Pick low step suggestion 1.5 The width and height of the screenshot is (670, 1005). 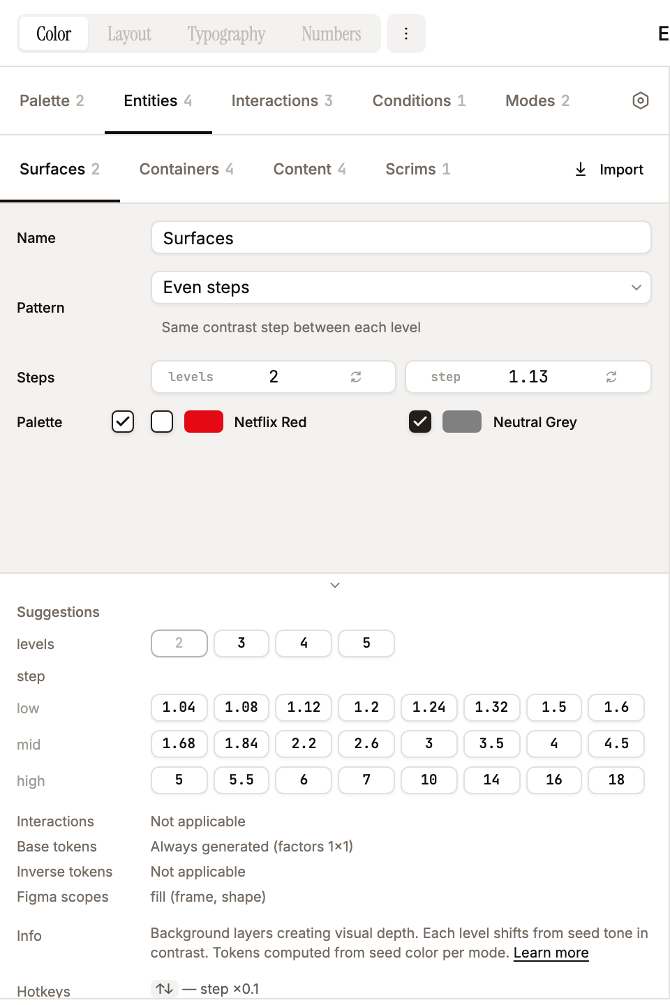point(554,708)
